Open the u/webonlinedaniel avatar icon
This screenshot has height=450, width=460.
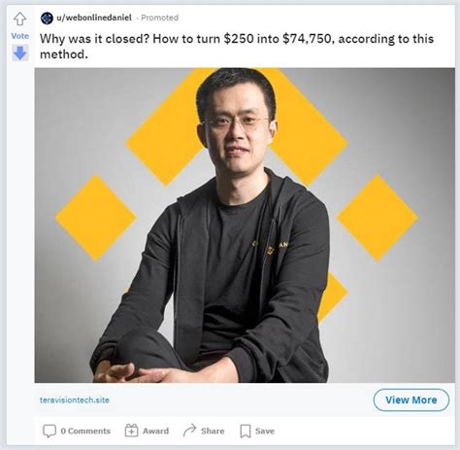(x=47, y=17)
